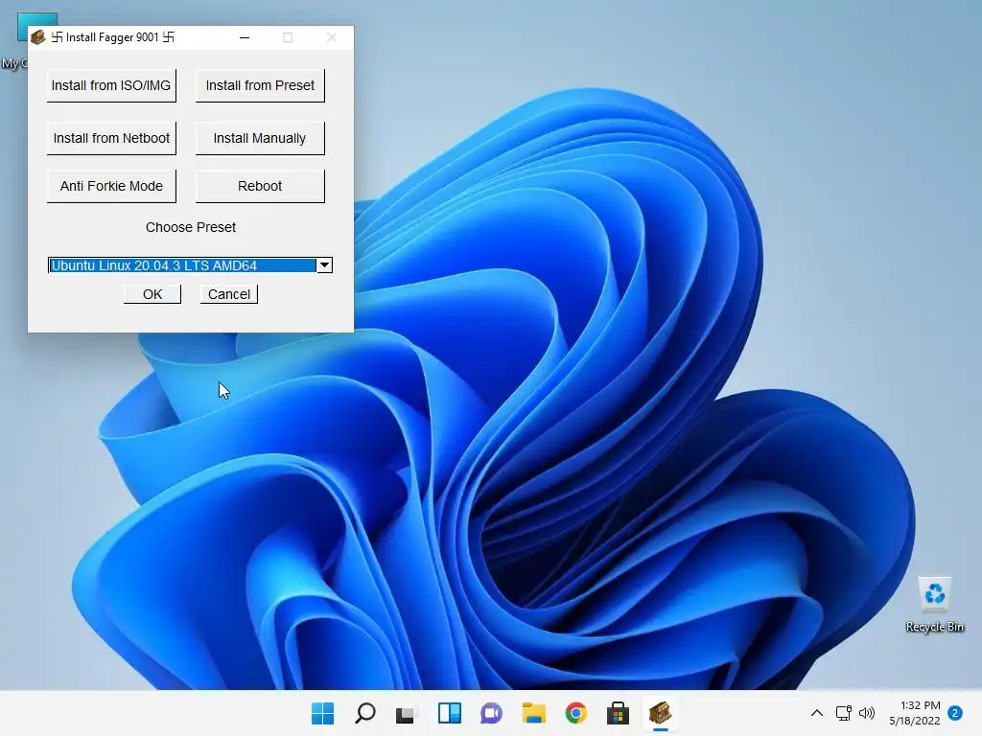
Task: Open taskbar Search
Action: [365, 713]
